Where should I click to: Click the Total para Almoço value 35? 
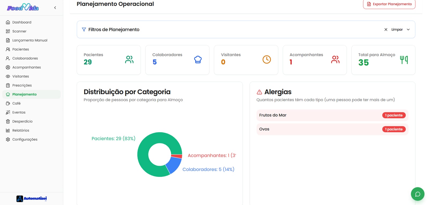[x=364, y=63]
